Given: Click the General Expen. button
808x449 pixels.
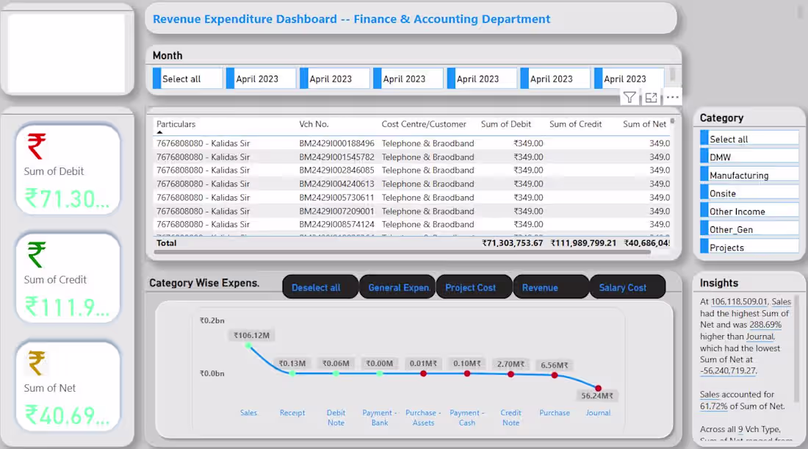Looking at the screenshot, I should point(397,287).
